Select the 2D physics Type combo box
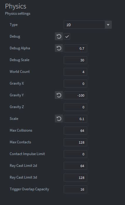Image resolution: width=125 pixels, height=205 pixels. coord(88,25)
